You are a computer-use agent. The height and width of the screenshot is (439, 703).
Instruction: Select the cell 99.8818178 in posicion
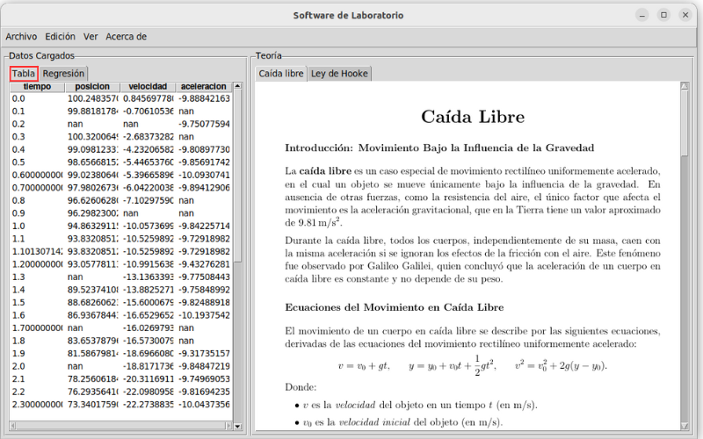[92, 112]
